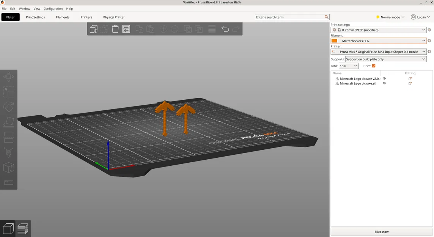Click the Delete selected toolbar icon

(x=104, y=29)
